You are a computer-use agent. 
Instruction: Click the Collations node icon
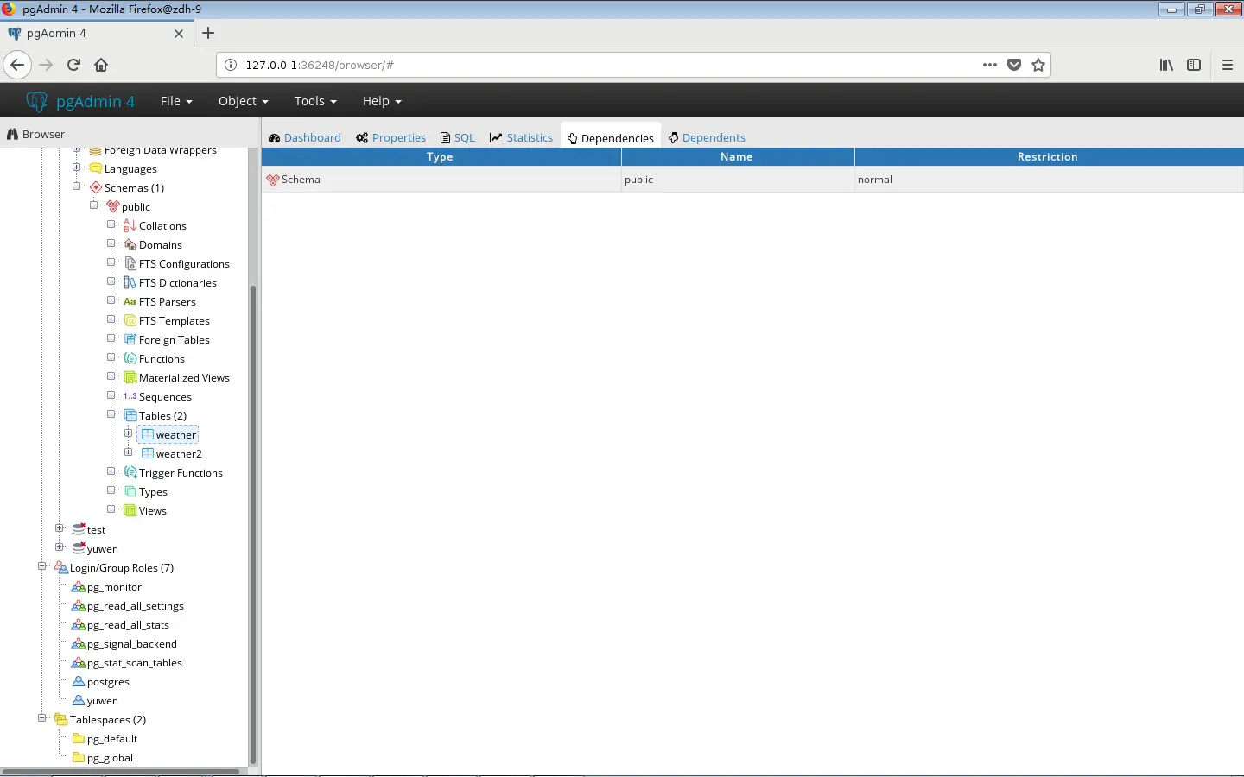[x=130, y=225]
